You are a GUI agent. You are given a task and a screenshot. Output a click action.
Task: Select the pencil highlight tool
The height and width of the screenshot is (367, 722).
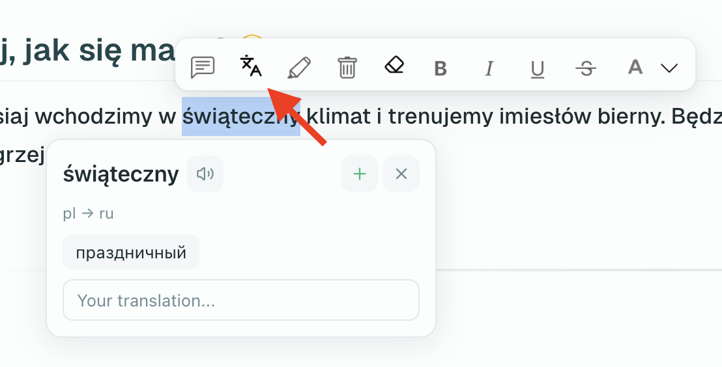coord(299,67)
